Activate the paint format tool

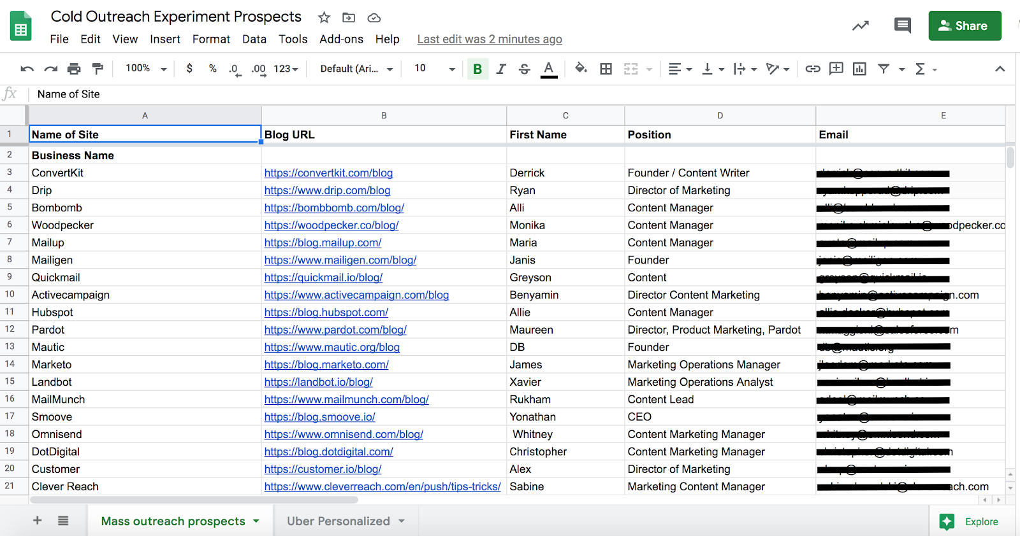pyautogui.click(x=98, y=69)
